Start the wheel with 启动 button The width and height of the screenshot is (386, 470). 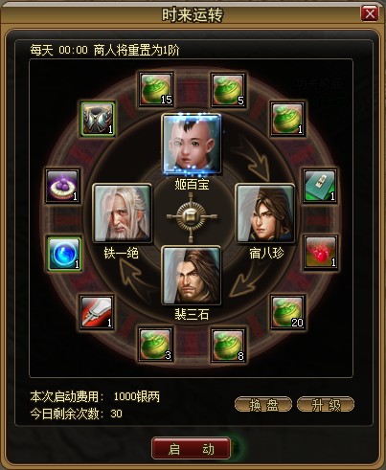pos(191,448)
